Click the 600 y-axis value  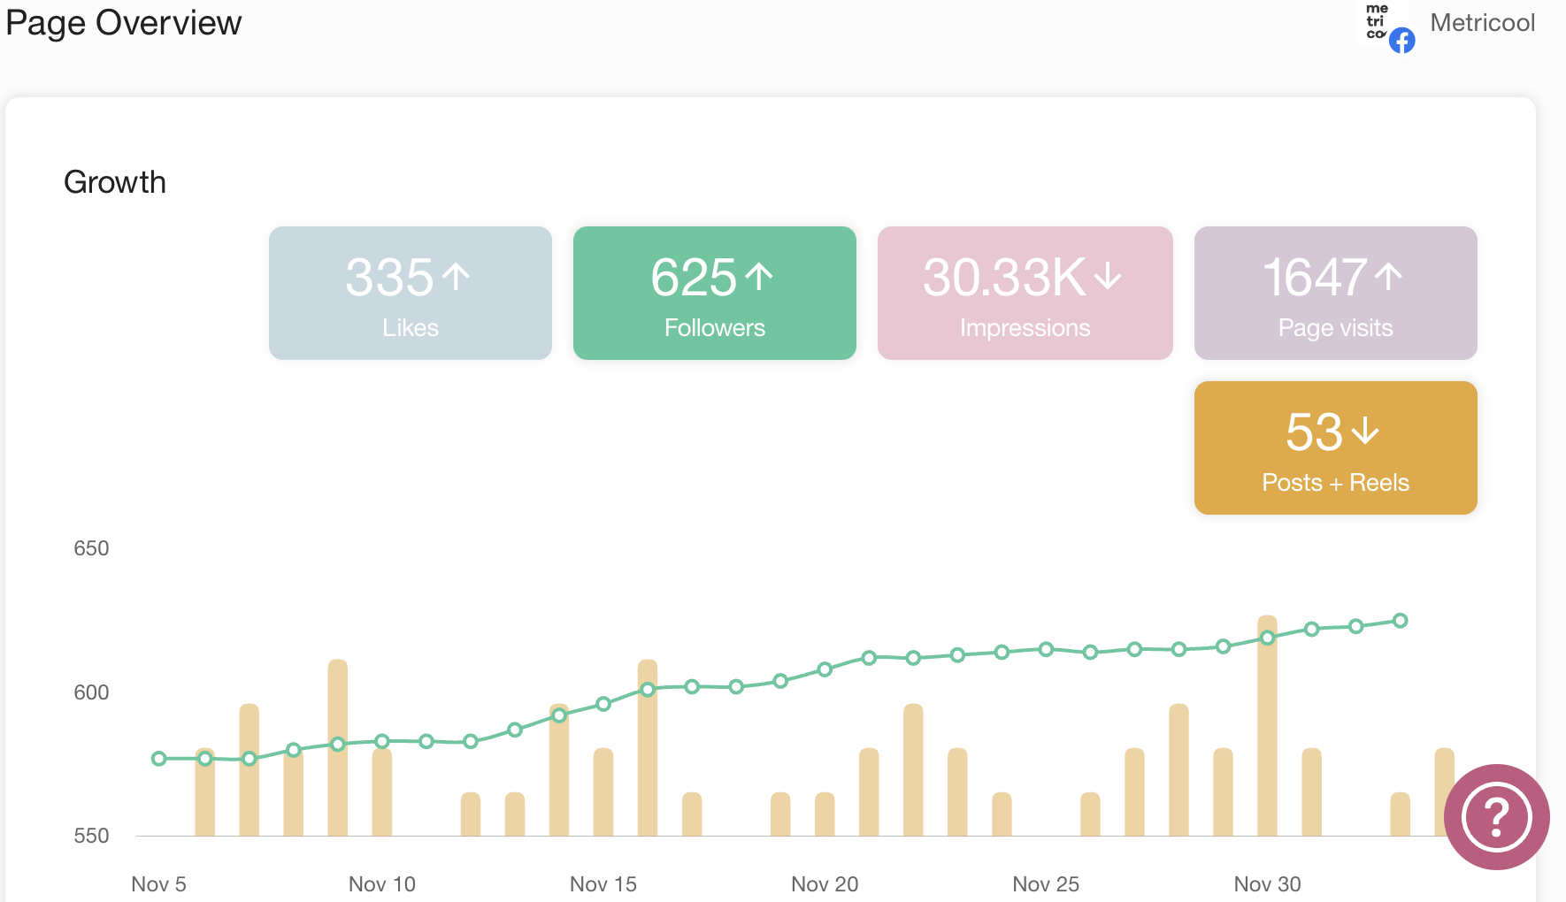click(x=91, y=692)
